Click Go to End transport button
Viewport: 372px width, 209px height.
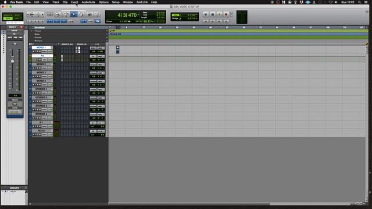click(x=226, y=21)
